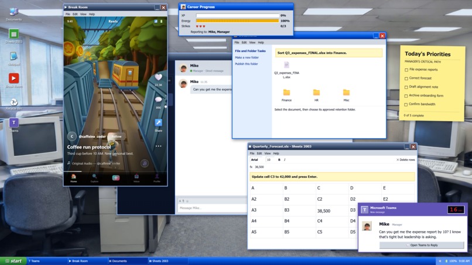Open the Recycle Bin desktop icon
This screenshot has height=265, width=472.
13,104
